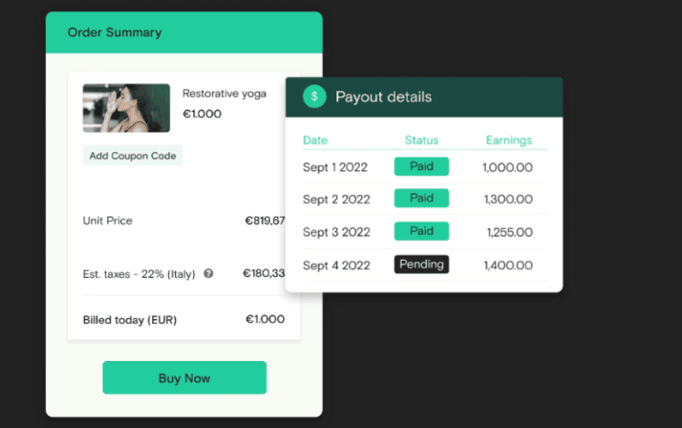Click the Status column header
The height and width of the screenshot is (428, 682).
[421, 140]
